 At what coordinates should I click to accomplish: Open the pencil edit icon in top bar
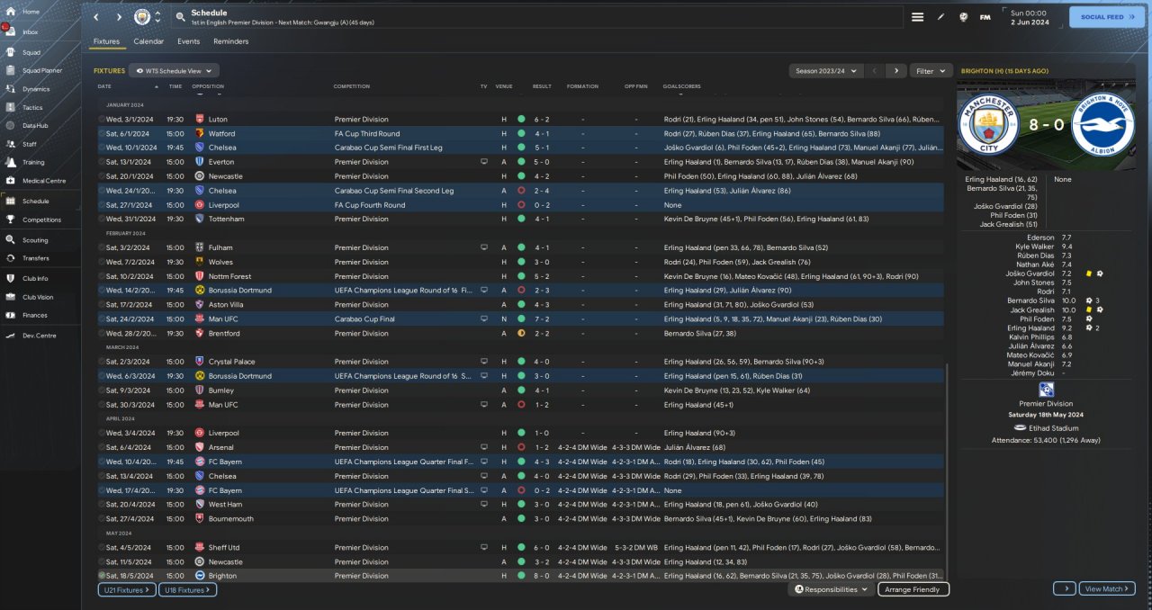[x=940, y=17]
